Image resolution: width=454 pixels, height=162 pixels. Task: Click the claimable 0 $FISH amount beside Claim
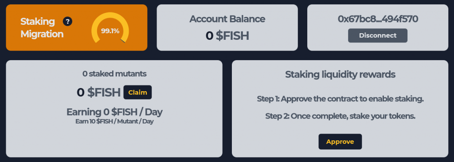coord(98,92)
